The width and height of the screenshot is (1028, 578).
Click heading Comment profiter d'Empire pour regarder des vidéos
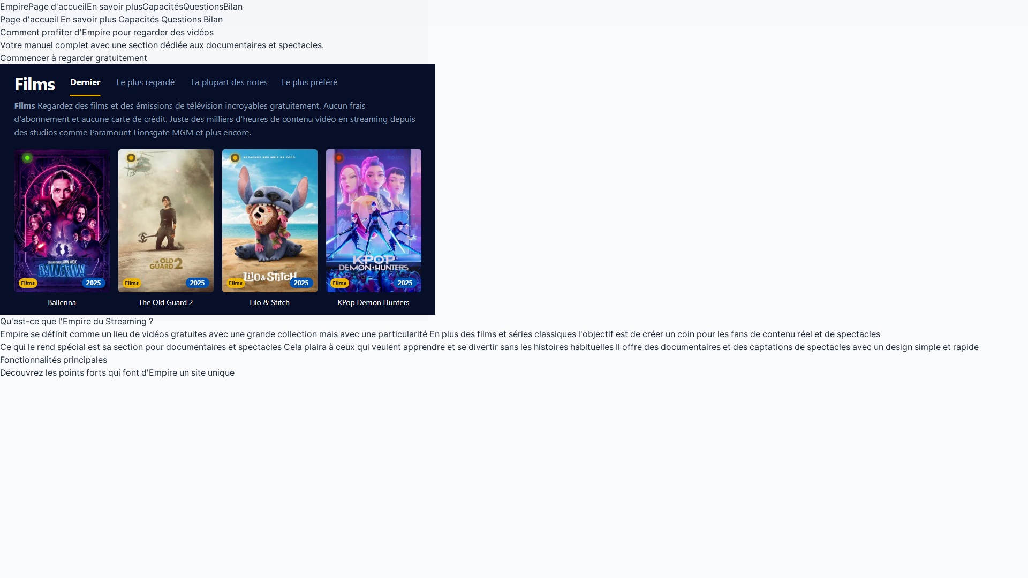(x=107, y=32)
